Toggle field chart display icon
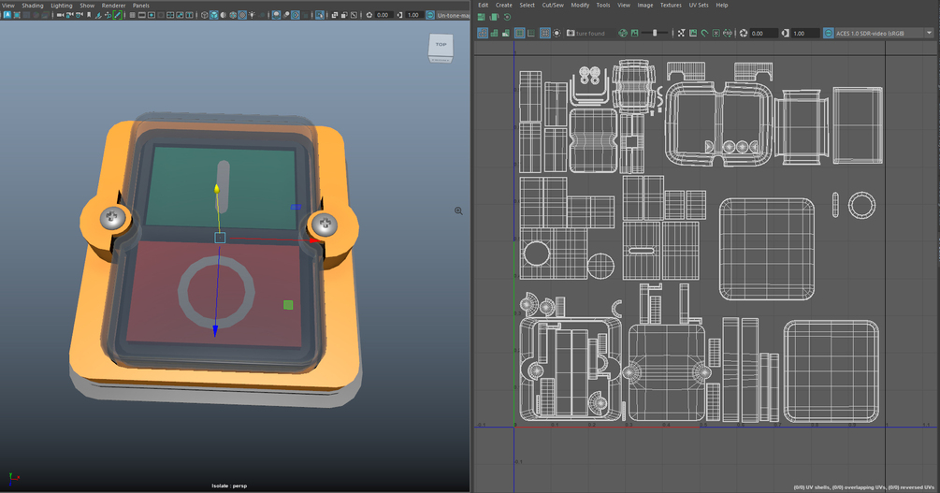This screenshot has height=493, width=940. (x=170, y=15)
